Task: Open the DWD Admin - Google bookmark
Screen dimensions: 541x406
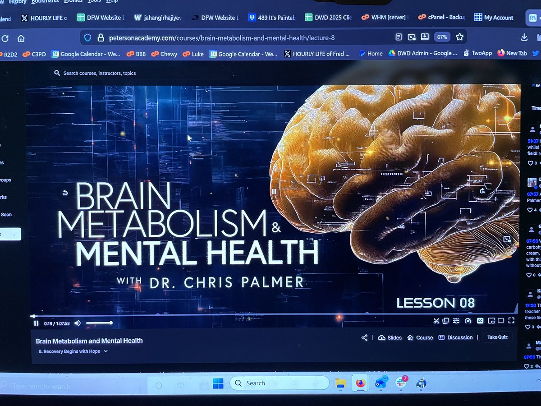Action: [x=422, y=53]
